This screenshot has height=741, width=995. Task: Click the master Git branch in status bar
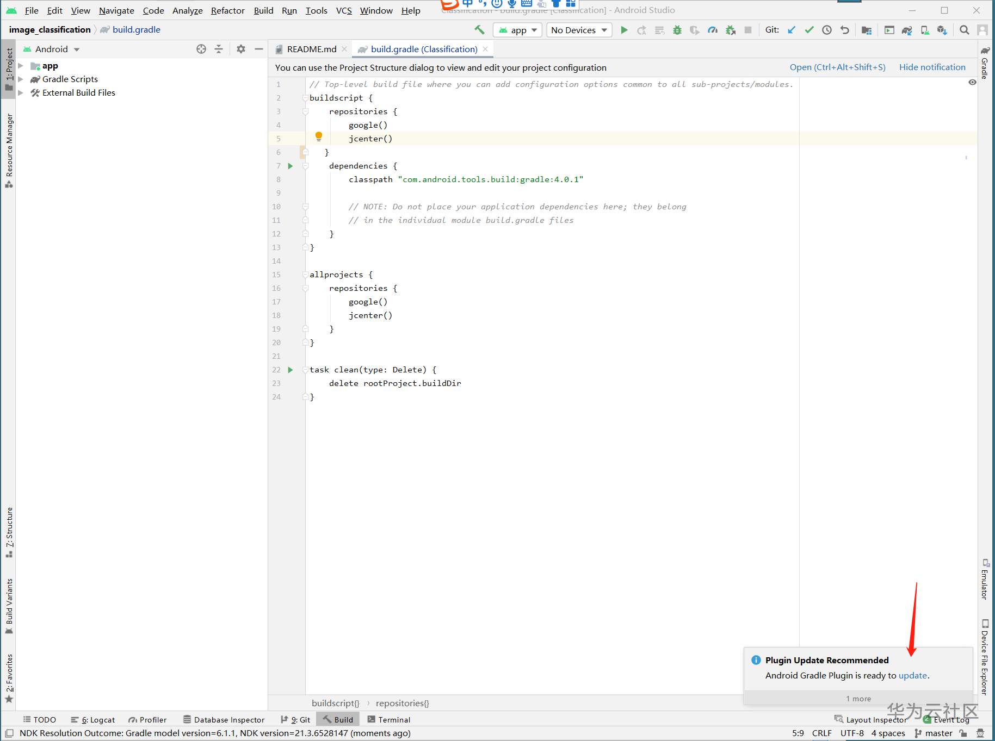[938, 733]
